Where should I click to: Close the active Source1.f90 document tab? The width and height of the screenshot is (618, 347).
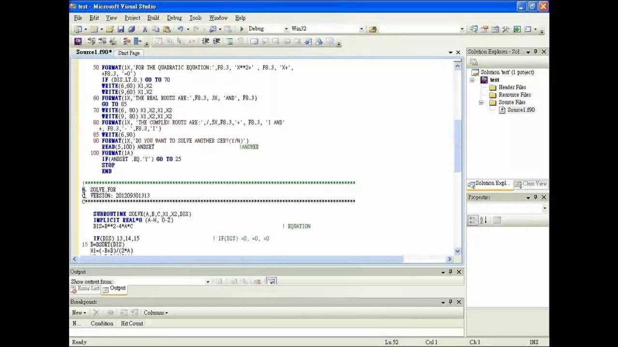tap(458, 53)
